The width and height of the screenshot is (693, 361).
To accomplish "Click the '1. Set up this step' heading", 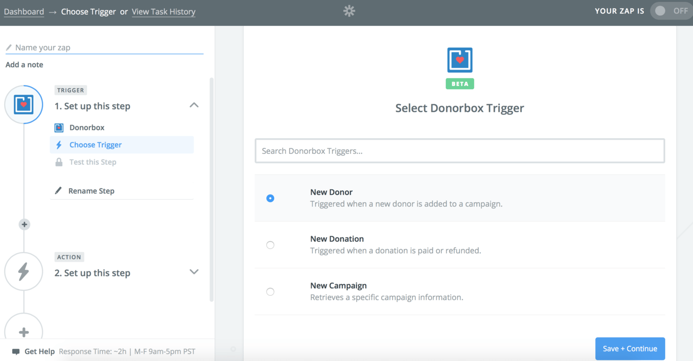I will [92, 106].
